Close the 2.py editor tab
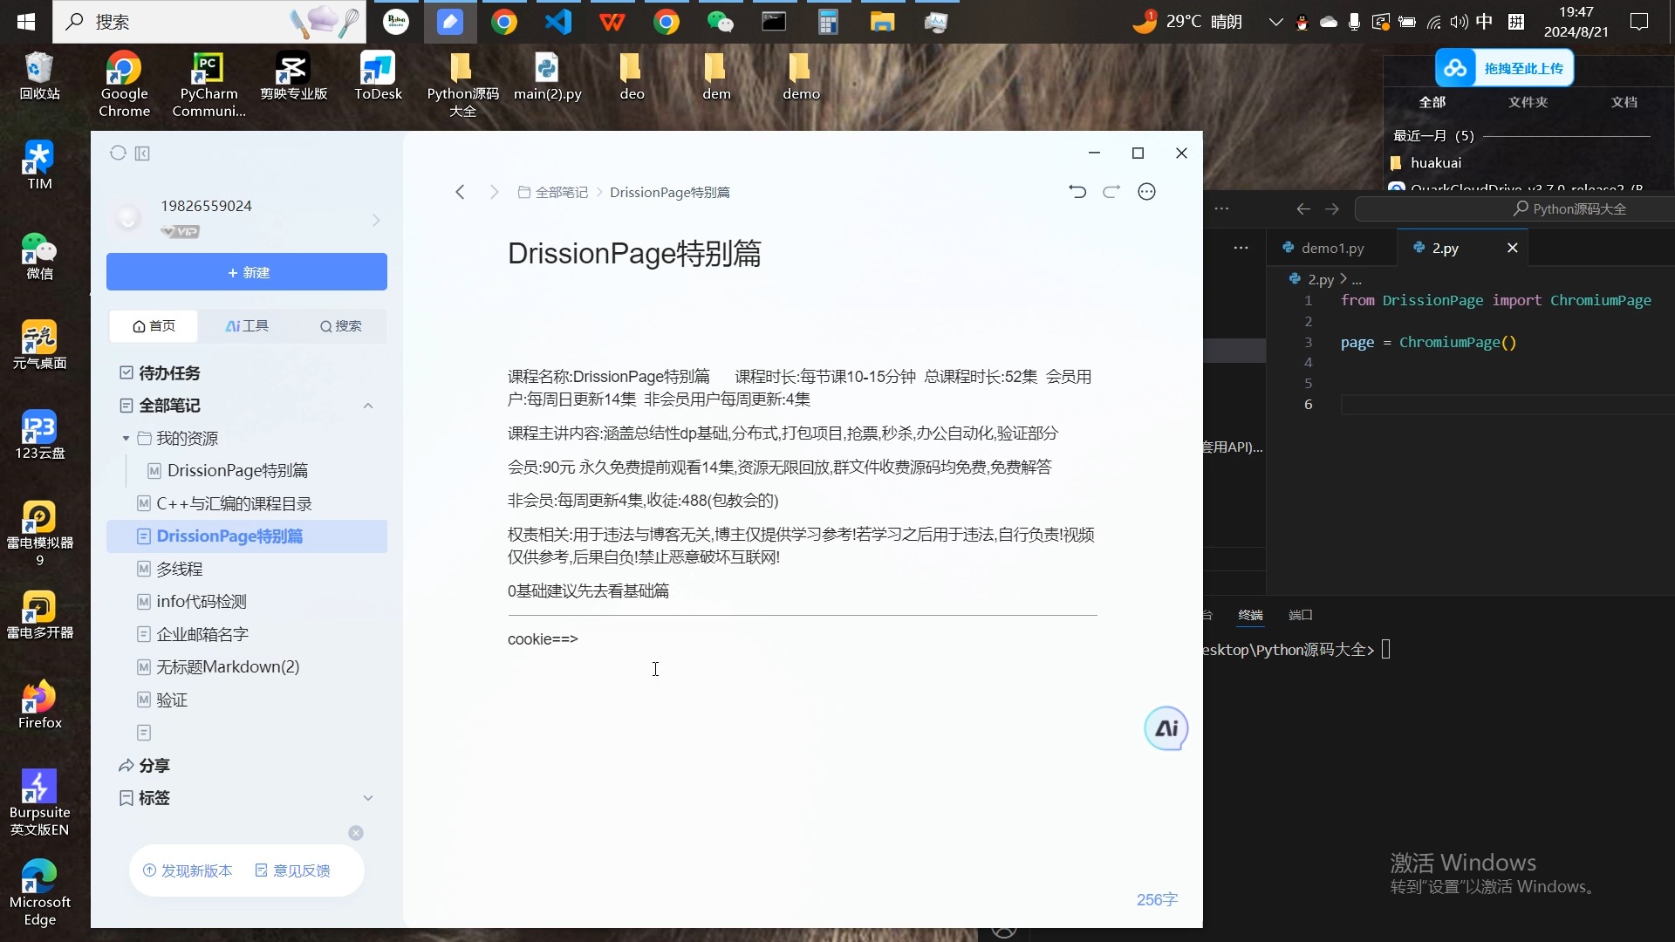 coord(1513,249)
